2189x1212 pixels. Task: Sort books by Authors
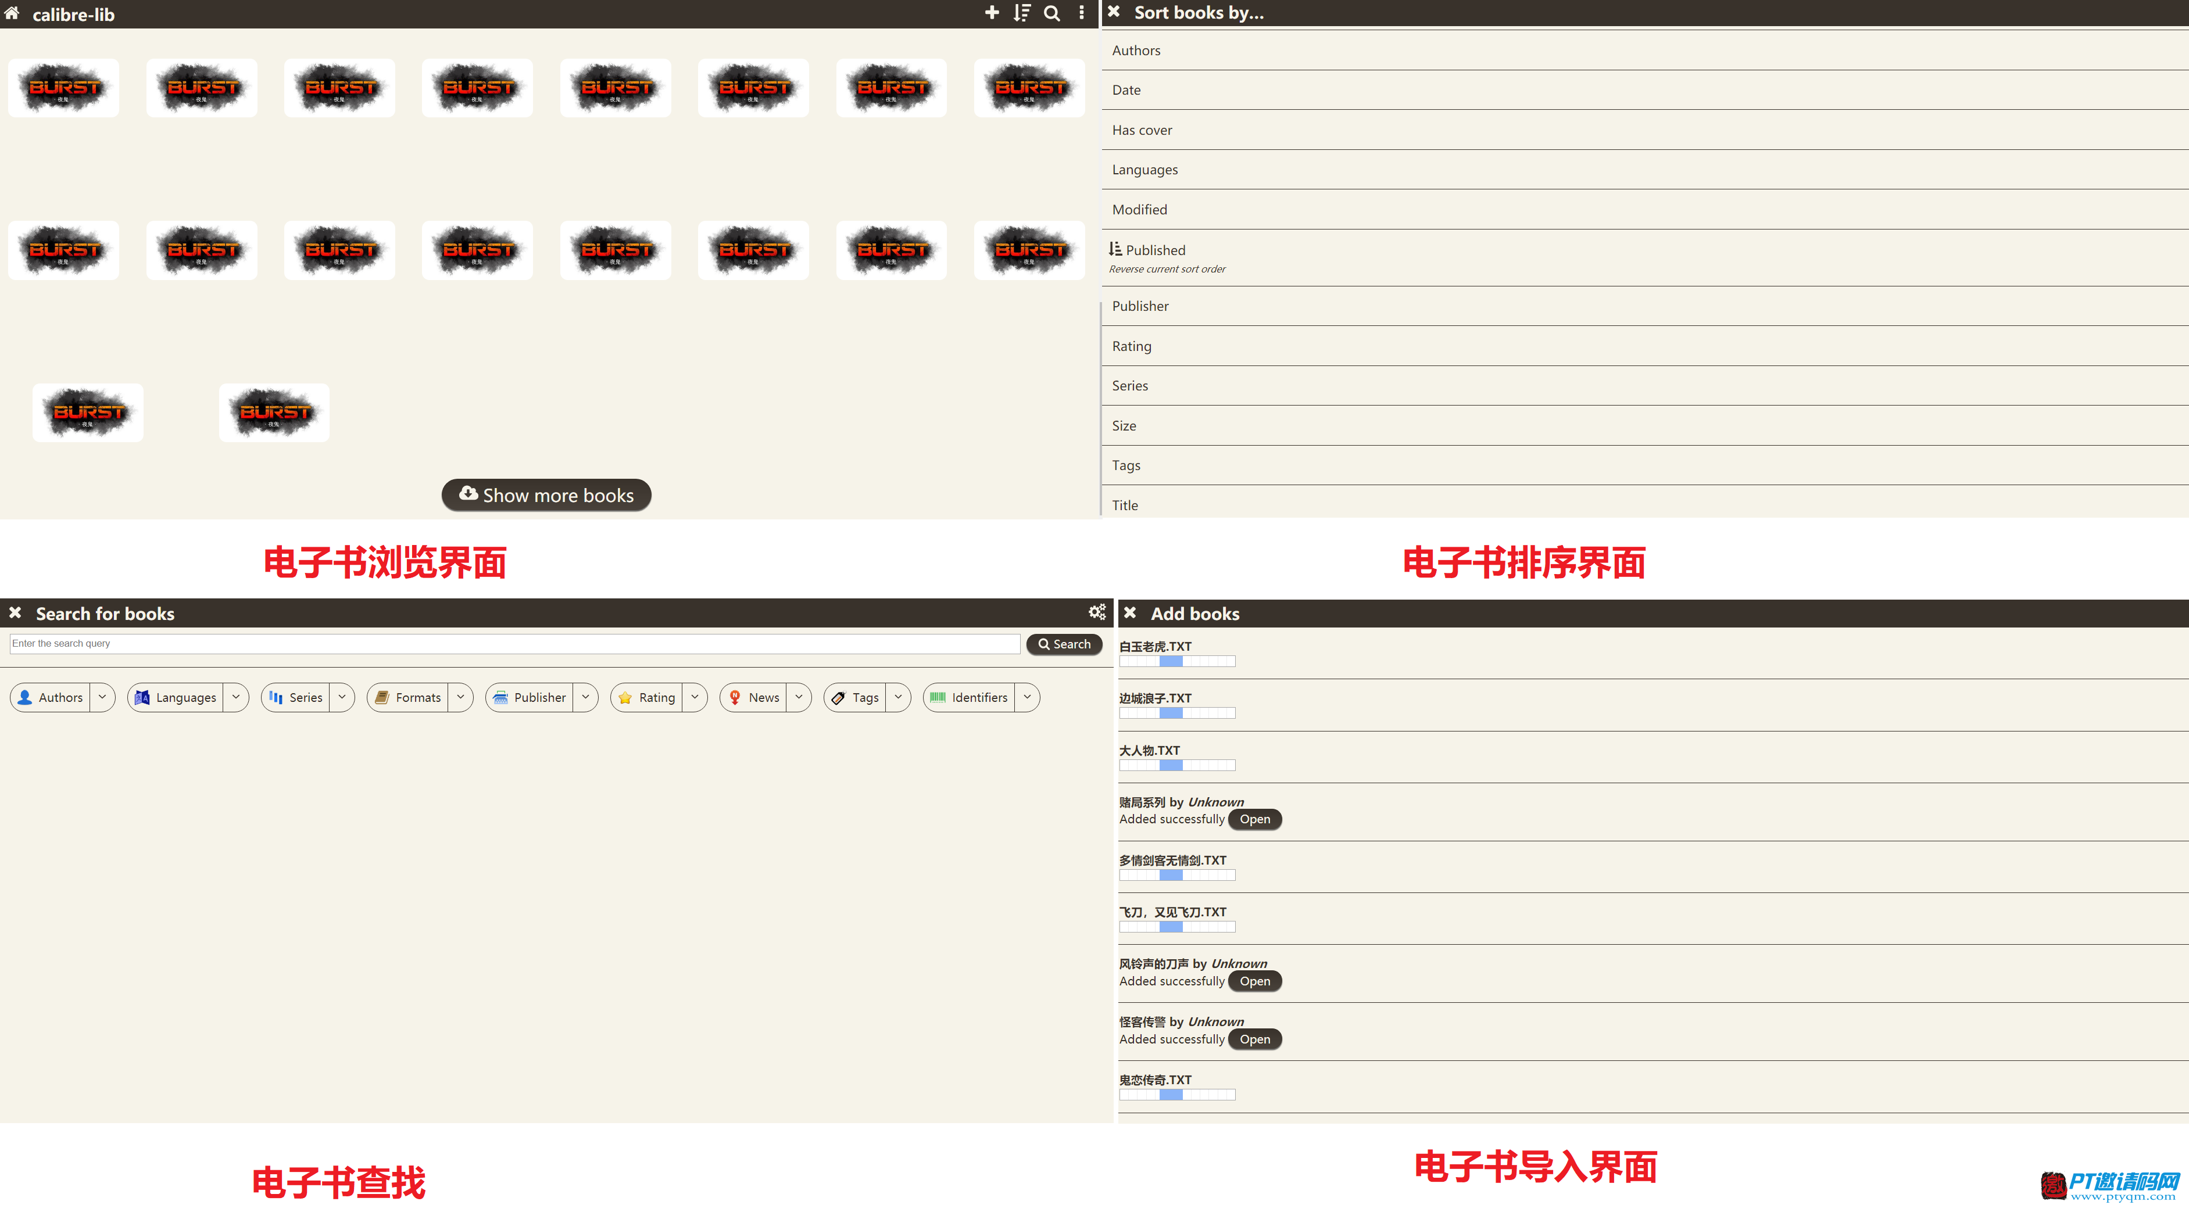(1644, 50)
